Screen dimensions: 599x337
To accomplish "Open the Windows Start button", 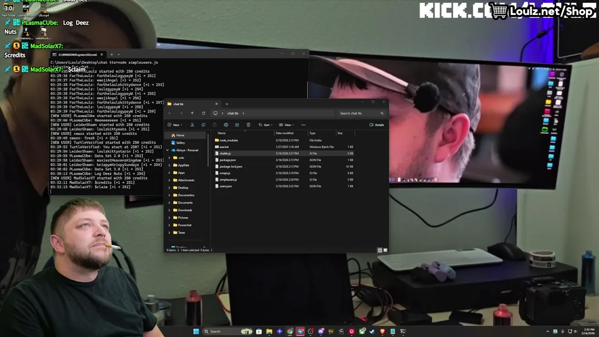I will [x=196, y=331].
